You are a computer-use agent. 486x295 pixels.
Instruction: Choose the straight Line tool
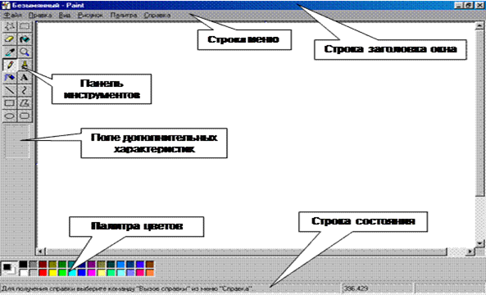10,90
